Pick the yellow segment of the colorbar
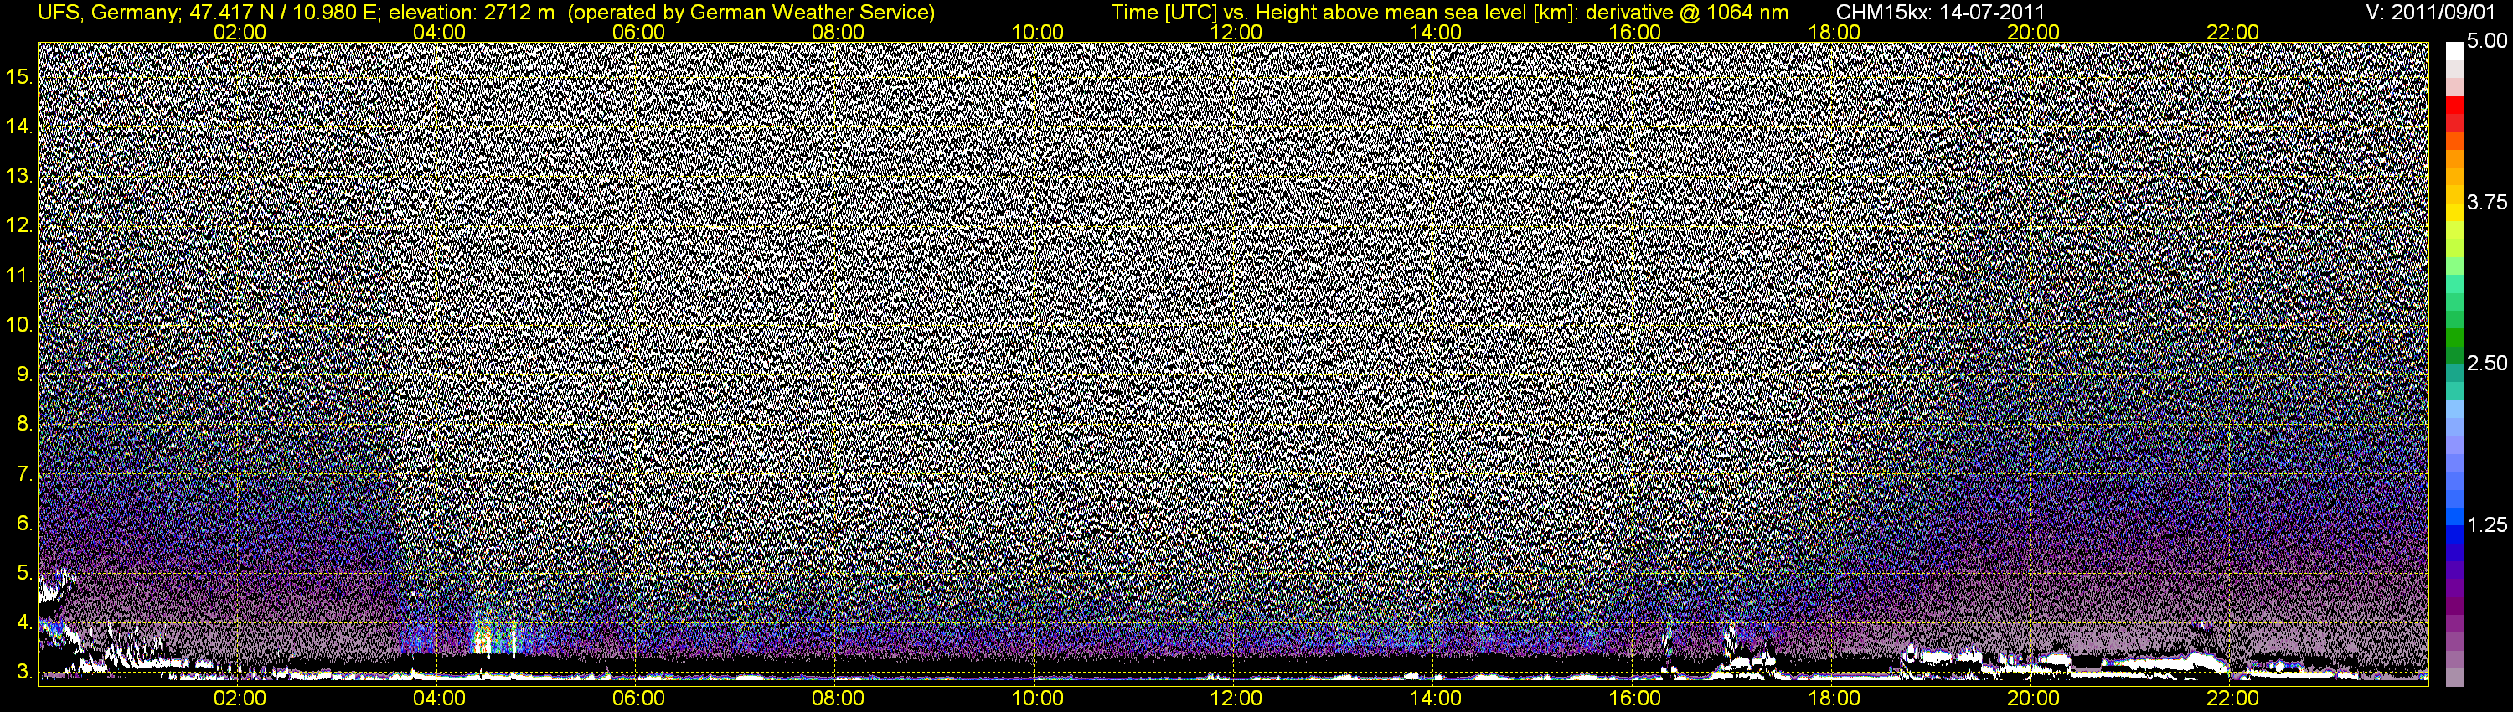This screenshot has height=712, width=2513. pos(2454,213)
